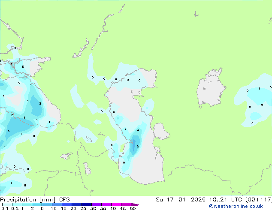
Task: Select the 1–2 mm legend color box
Action: point(27,204)
